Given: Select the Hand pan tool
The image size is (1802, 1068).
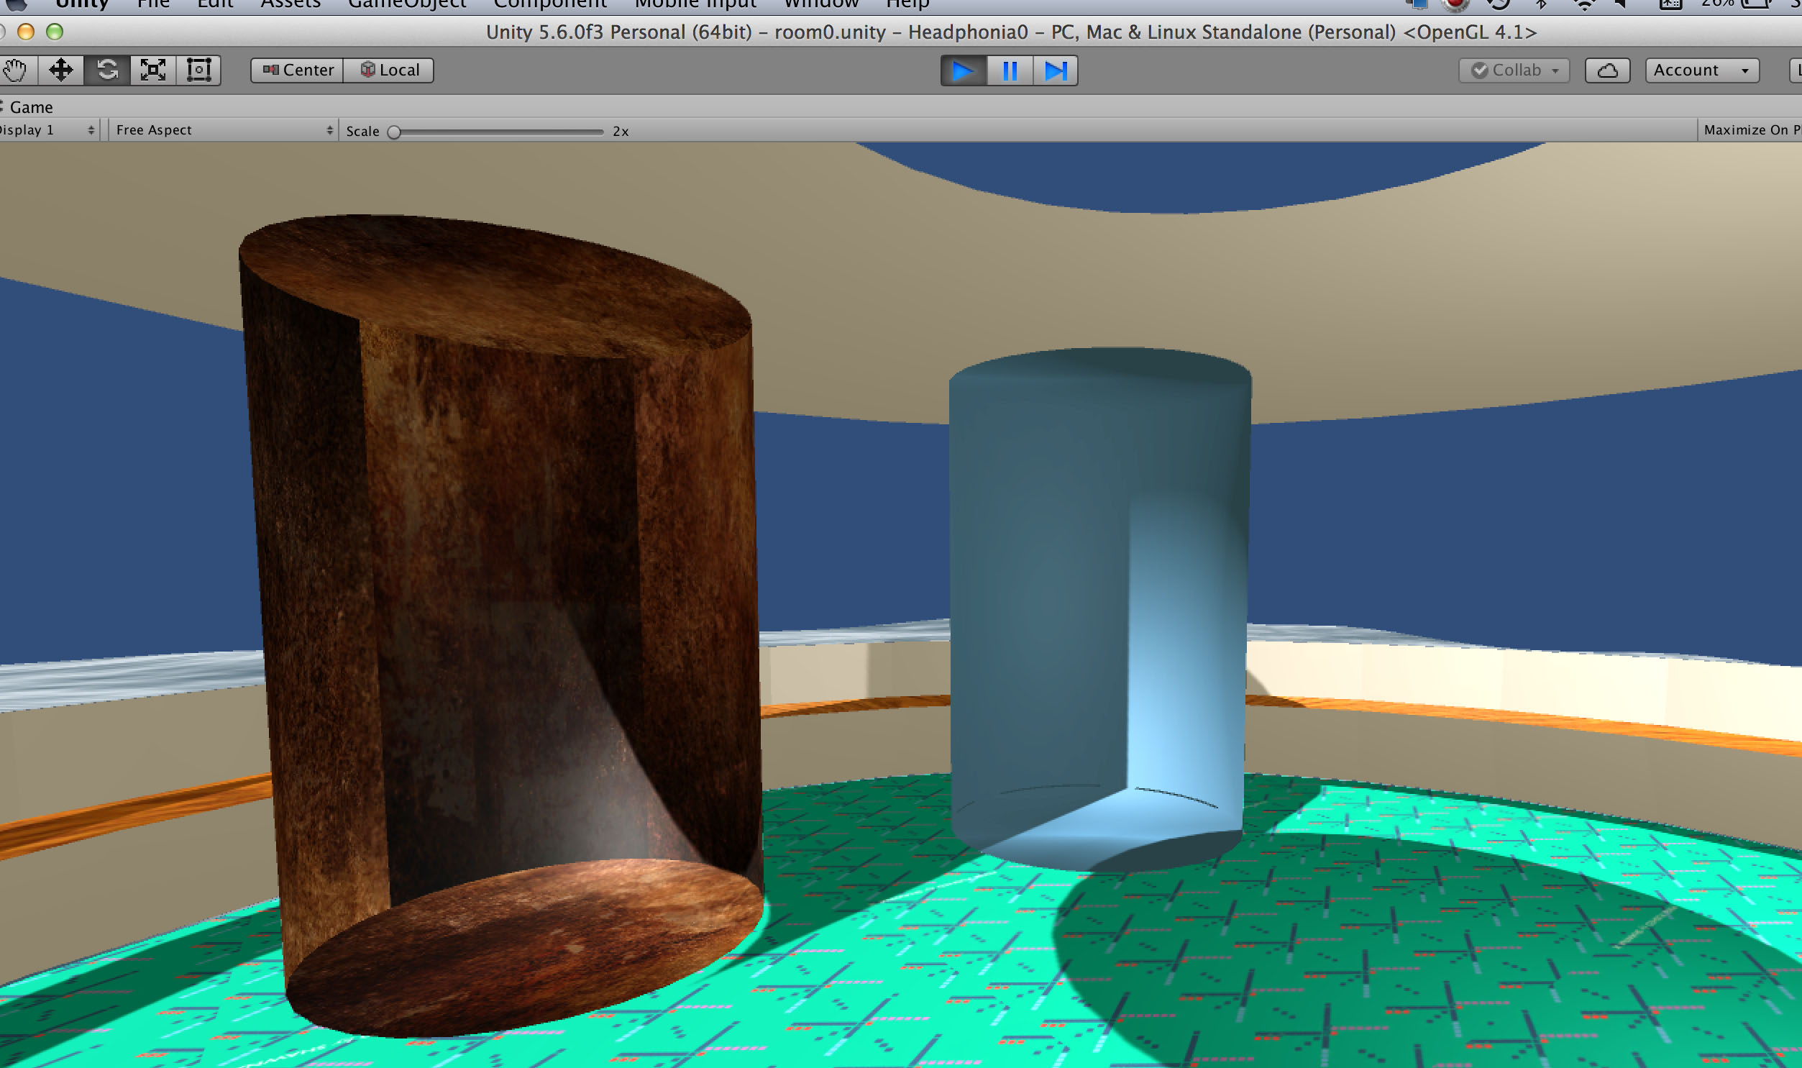Looking at the screenshot, I should [16, 70].
